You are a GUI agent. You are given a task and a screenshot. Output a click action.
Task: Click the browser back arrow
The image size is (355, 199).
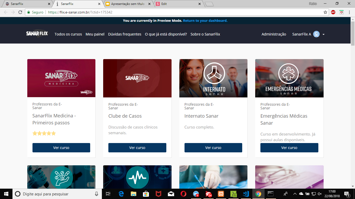click(6, 12)
